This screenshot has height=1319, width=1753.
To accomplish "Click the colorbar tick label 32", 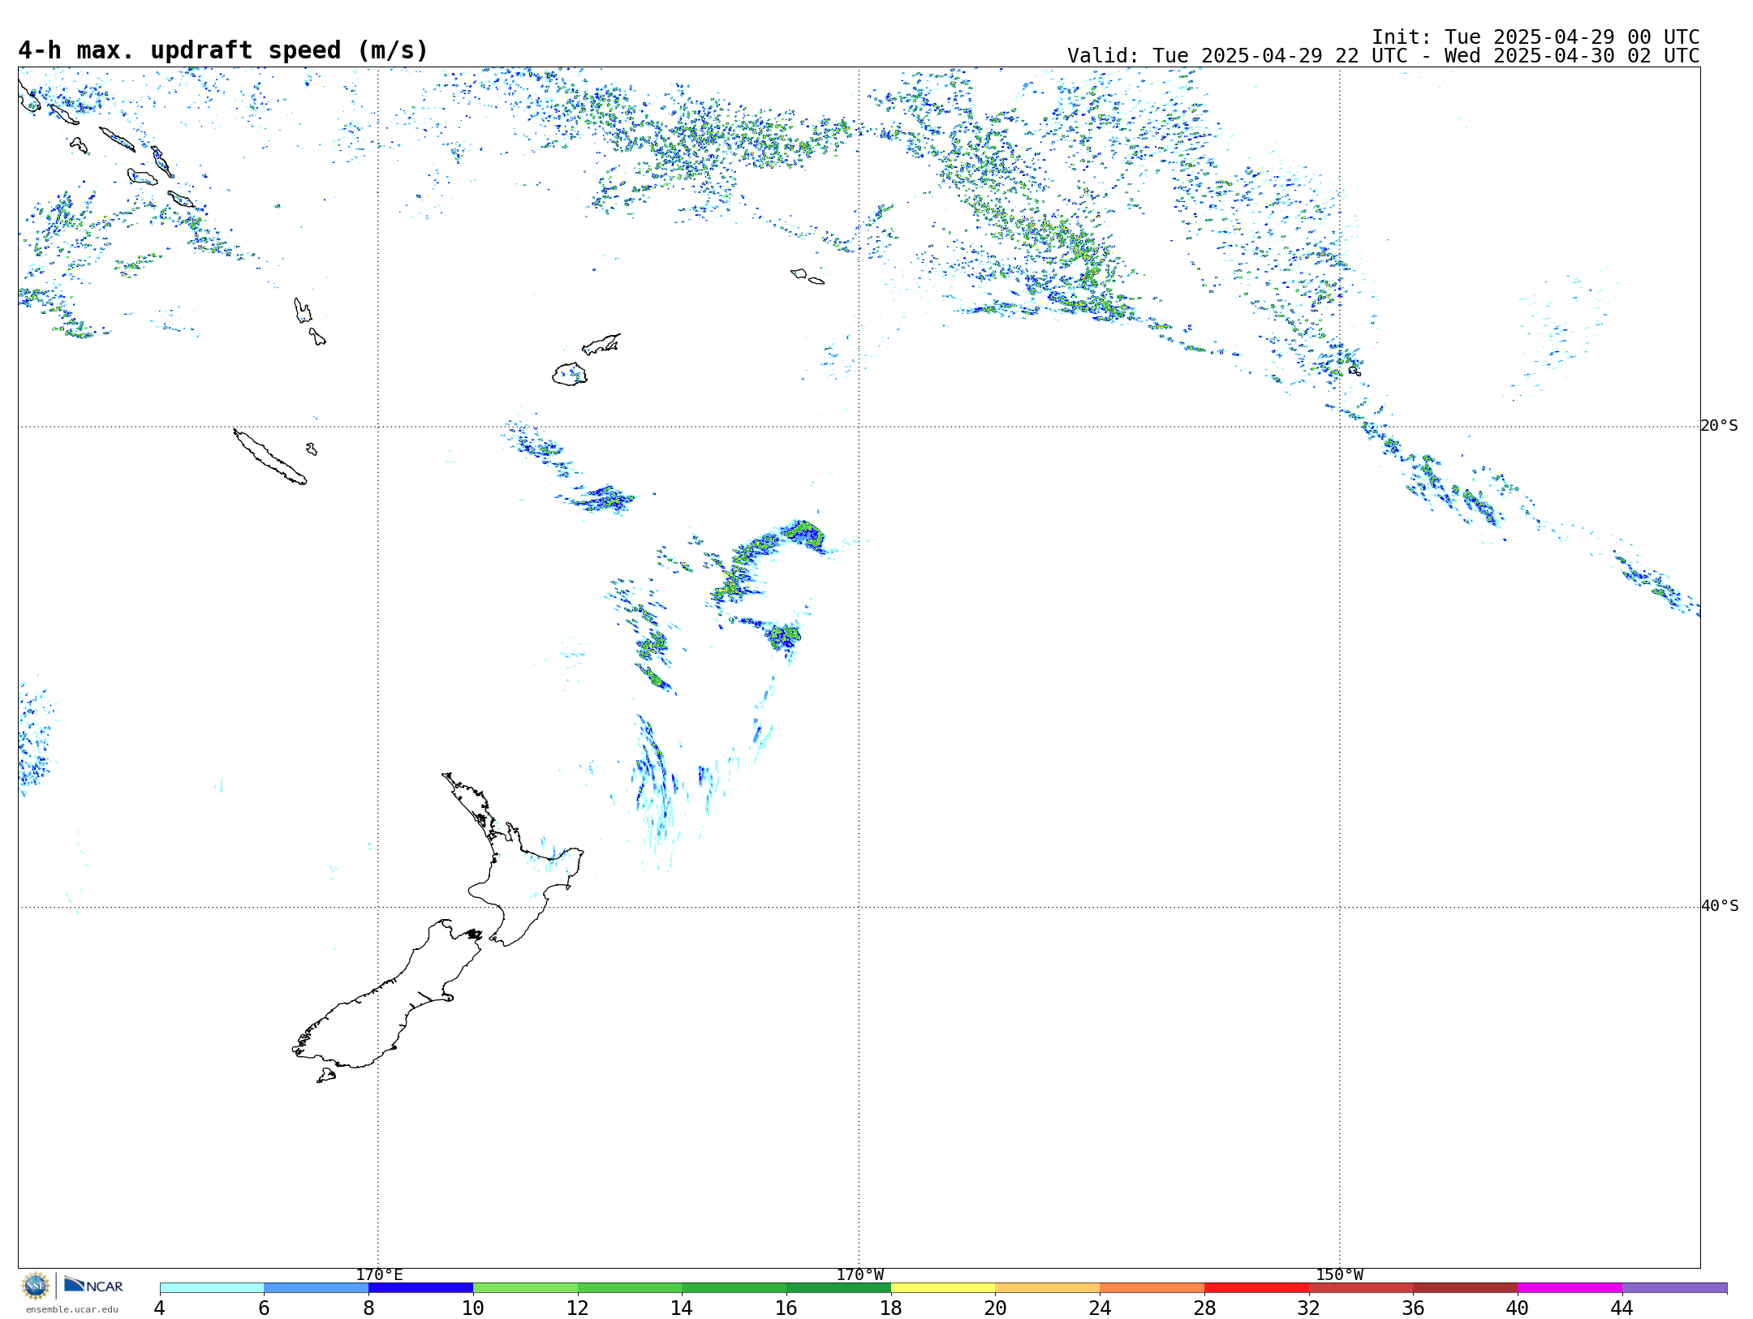I will (1309, 1308).
